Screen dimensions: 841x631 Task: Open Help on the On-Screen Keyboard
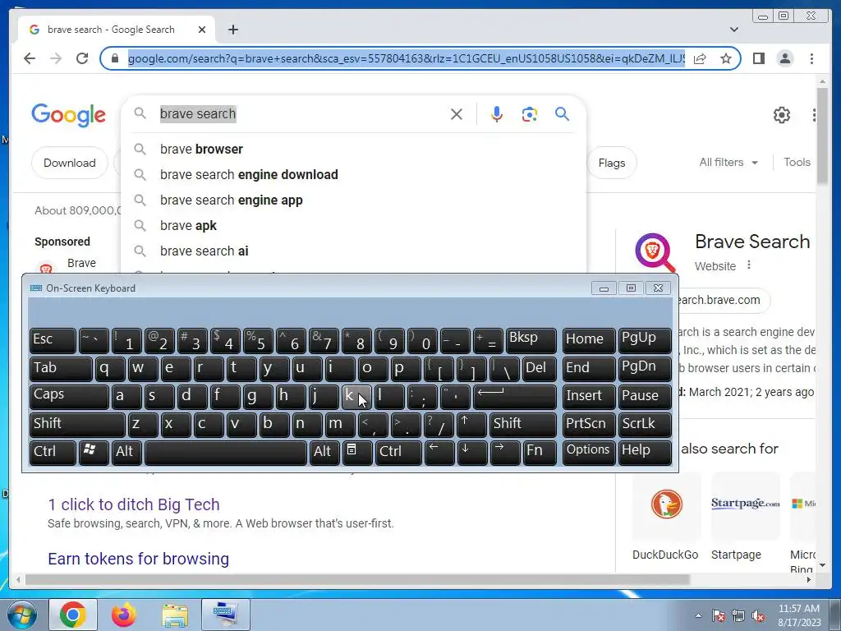644,453
